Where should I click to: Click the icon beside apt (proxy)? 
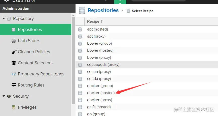click(x=80, y=37)
